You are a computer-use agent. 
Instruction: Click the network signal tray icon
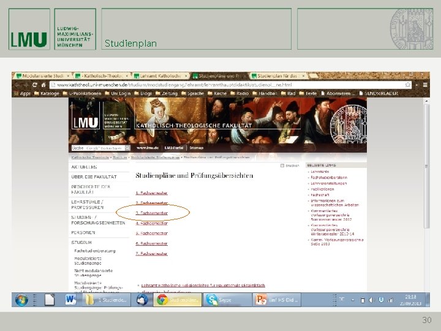pos(390,300)
